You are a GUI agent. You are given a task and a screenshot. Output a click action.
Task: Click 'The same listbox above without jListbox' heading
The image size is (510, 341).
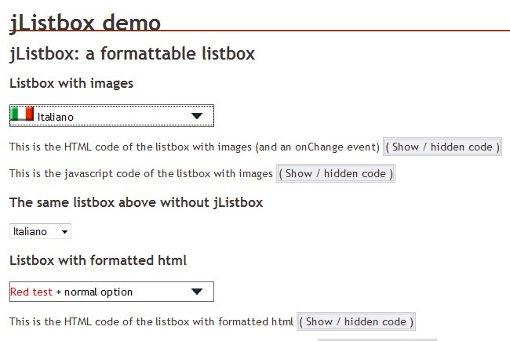[x=136, y=202]
